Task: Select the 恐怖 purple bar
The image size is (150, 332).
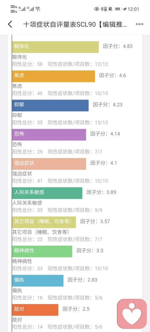Action: [49, 135]
